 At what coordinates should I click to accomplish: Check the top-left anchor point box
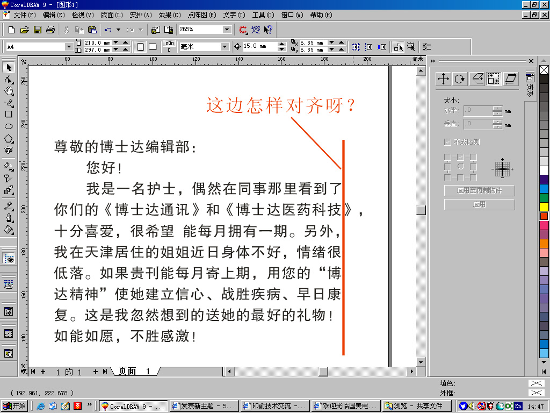pos(447,157)
